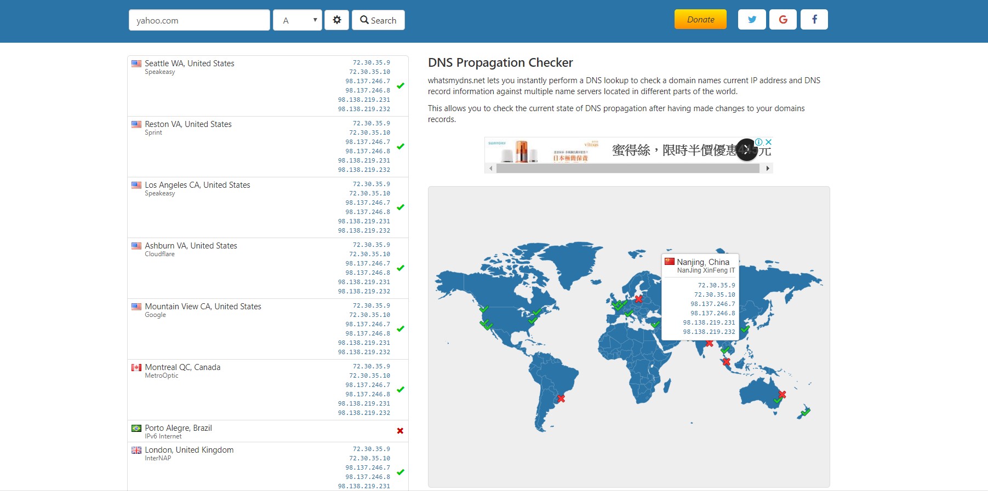The height and width of the screenshot is (491, 988).
Task: Click the red X marker over Brazil on map
Action: point(561,398)
